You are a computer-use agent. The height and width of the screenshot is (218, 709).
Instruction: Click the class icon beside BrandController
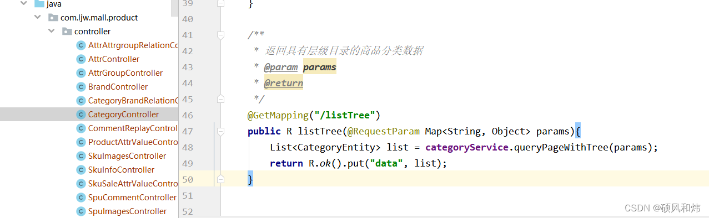pos(81,86)
